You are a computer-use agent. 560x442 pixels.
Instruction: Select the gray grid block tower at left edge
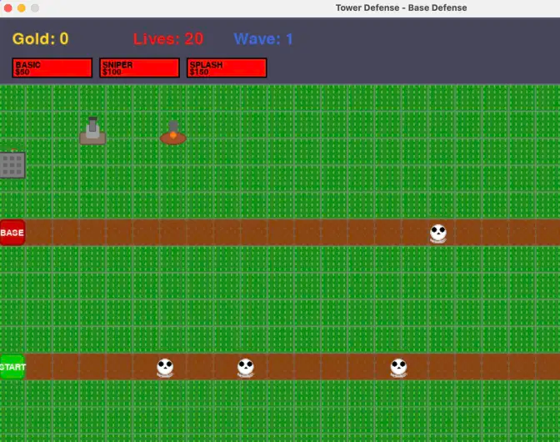tap(12, 164)
